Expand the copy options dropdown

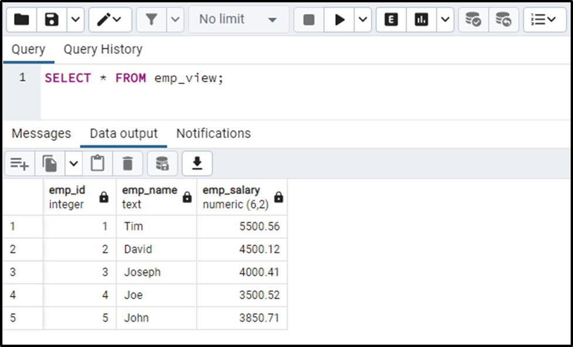tap(74, 164)
